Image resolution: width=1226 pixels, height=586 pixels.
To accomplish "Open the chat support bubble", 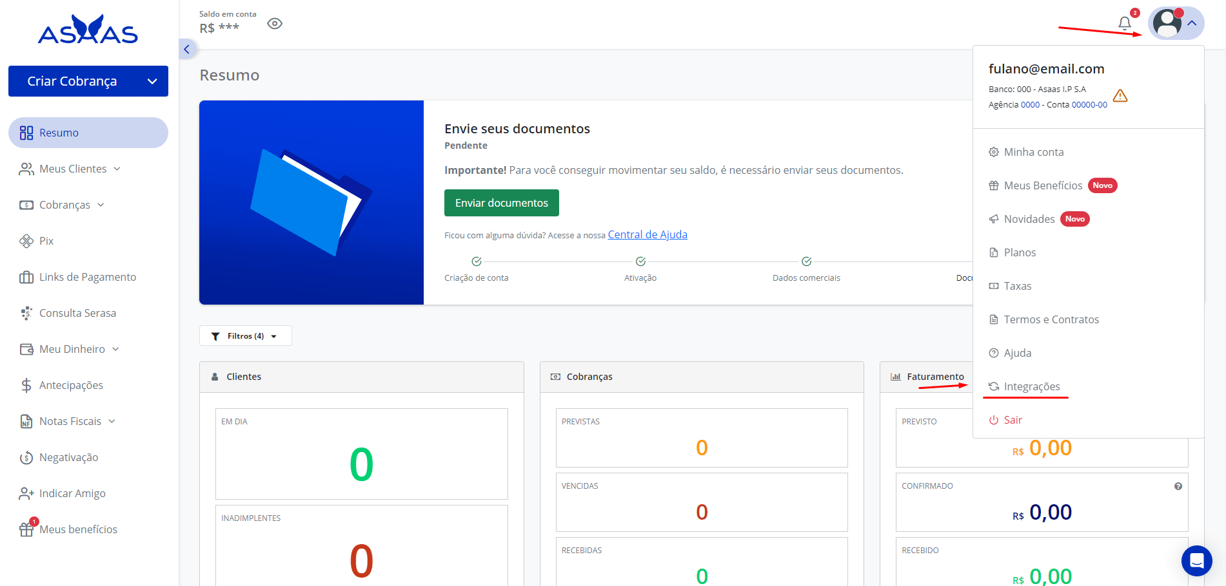I will tap(1196, 560).
